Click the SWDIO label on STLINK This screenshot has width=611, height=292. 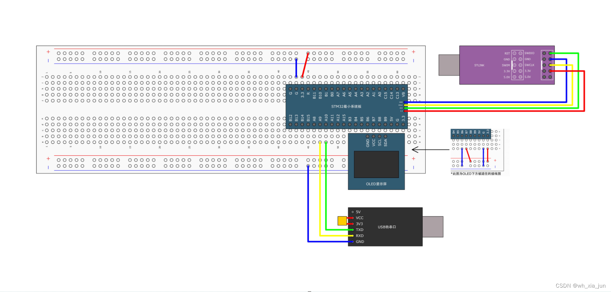[x=529, y=53]
